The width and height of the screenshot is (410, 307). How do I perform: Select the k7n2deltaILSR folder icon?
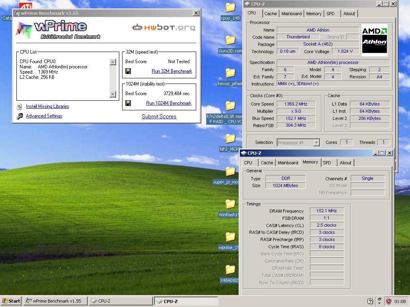pyautogui.click(x=230, y=106)
